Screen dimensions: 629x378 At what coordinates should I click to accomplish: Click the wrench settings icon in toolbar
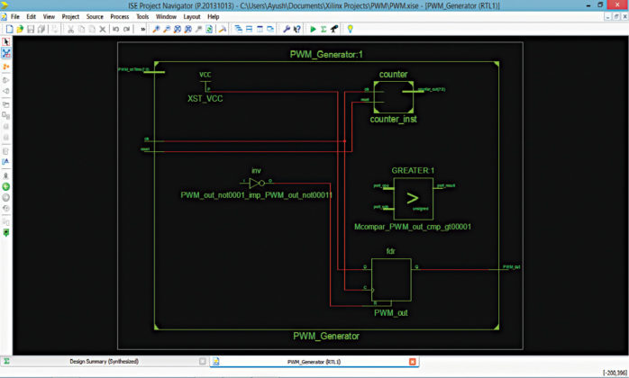coord(287,29)
